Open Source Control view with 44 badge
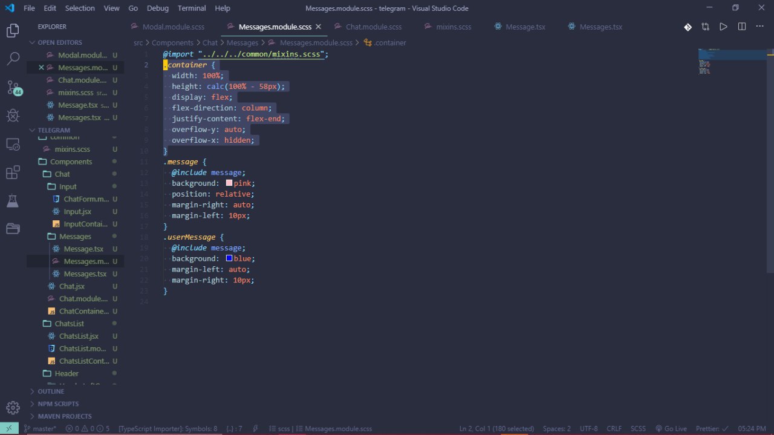 tap(13, 87)
